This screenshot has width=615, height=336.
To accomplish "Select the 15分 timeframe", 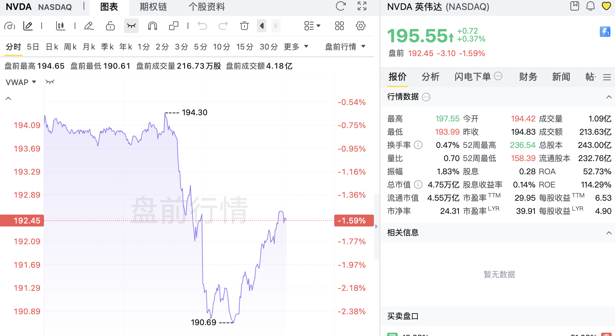I will 245,47.
